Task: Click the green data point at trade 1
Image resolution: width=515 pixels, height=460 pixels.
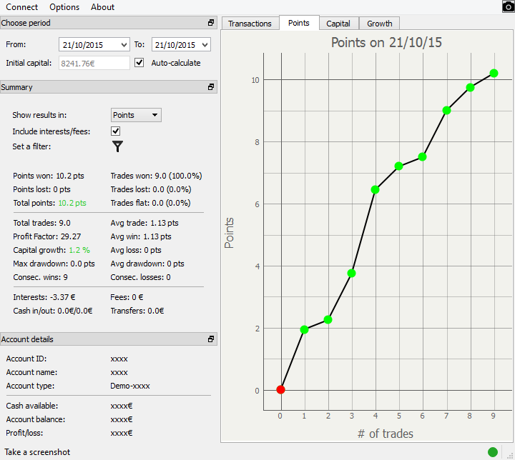Action: (304, 329)
